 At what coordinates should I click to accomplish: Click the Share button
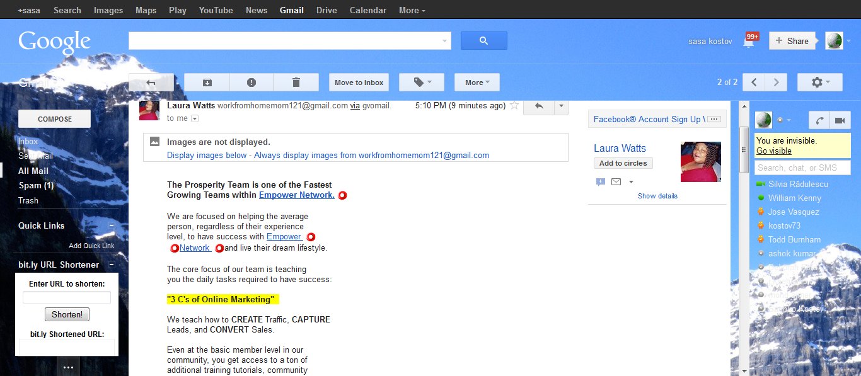[x=792, y=41]
